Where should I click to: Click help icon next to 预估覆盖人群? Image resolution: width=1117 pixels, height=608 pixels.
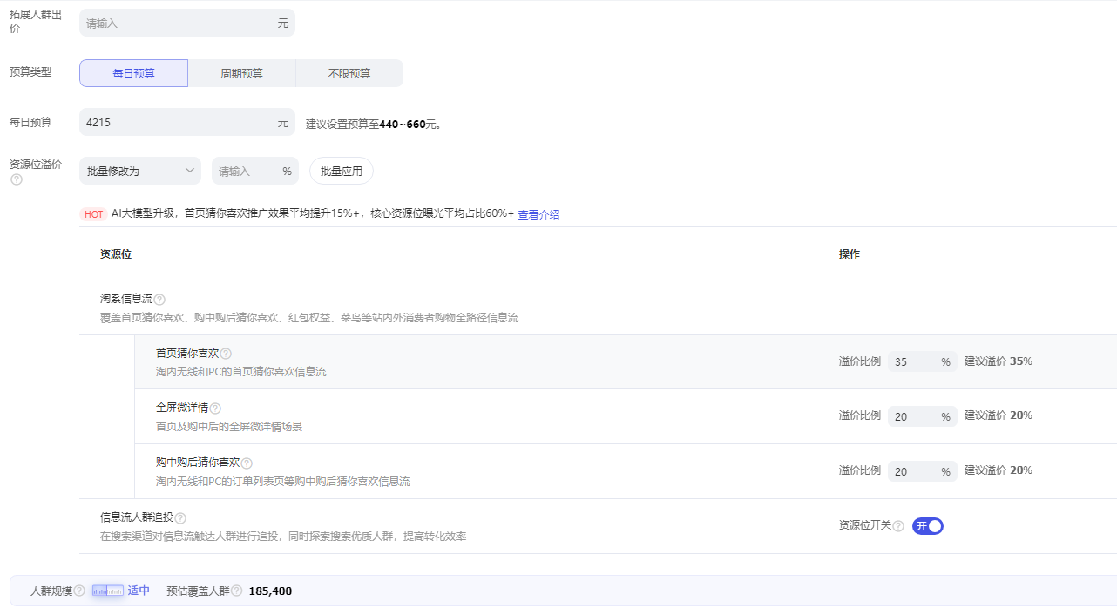tap(236, 591)
